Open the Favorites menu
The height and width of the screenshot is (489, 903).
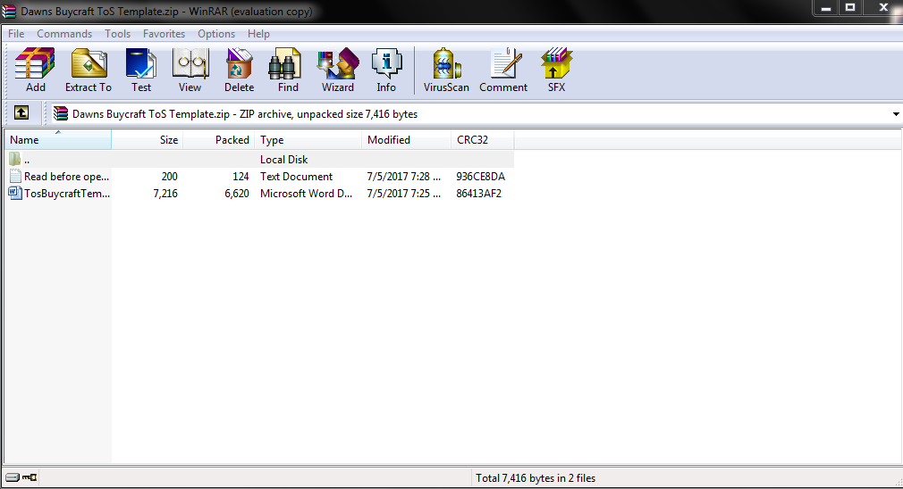pyautogui.click(x=165, y=34)
